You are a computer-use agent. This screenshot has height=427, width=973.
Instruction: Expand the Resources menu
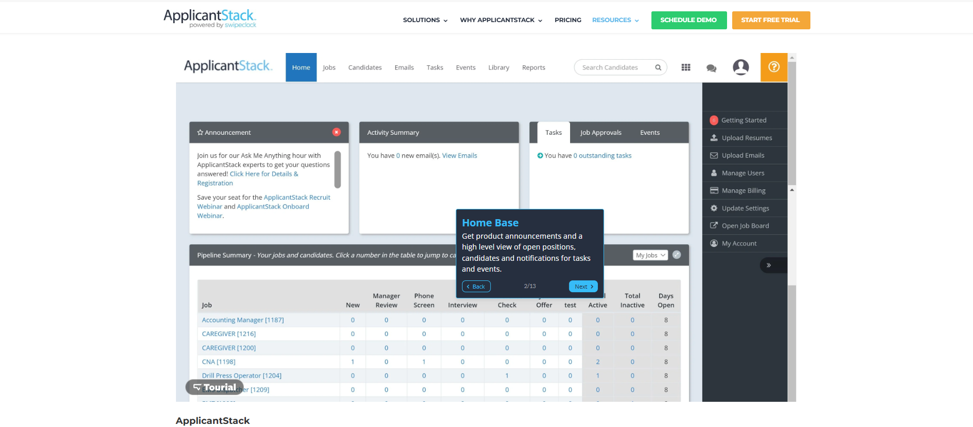pyautogui.click(x=615, y=20)
